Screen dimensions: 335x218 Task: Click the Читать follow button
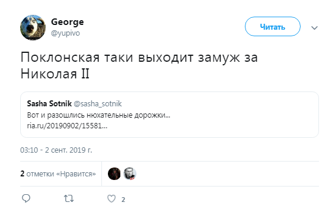click(273, 27)
